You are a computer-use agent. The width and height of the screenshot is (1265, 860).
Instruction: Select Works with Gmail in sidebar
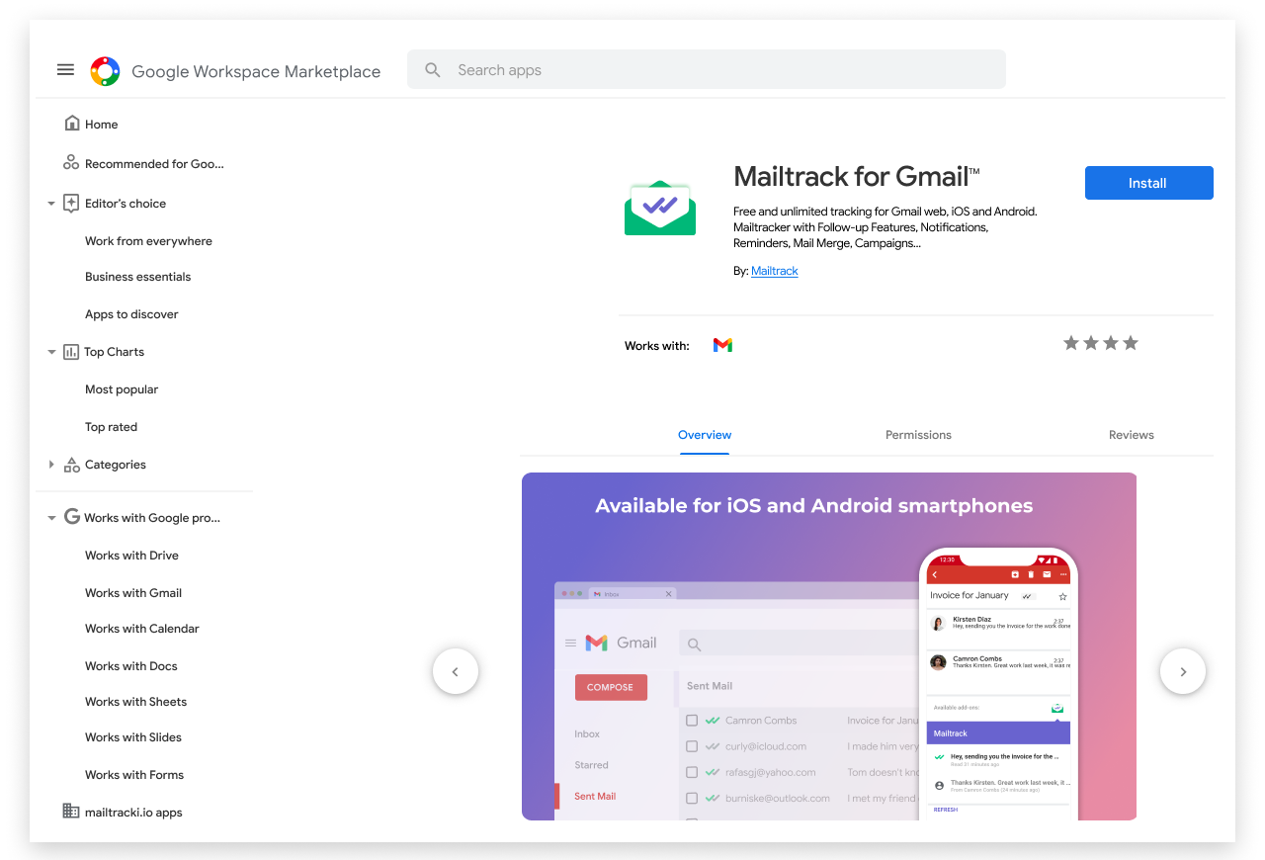tap(133, 593)
